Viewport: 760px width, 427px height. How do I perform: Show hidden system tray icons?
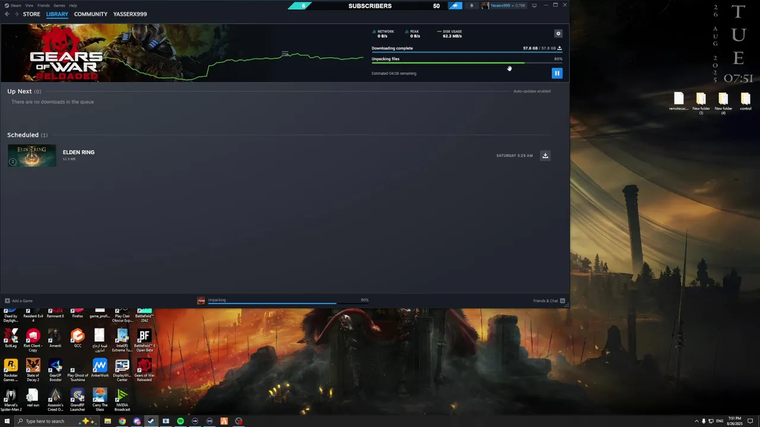(696, 421)
